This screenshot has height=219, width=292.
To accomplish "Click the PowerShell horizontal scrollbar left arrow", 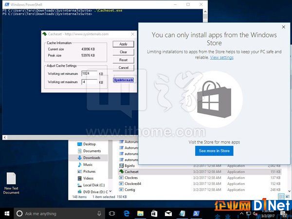I will [5, 137].
